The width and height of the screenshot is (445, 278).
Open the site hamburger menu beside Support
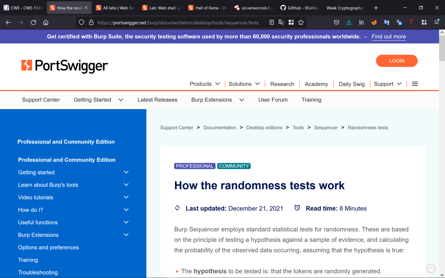tap(415, 84)
